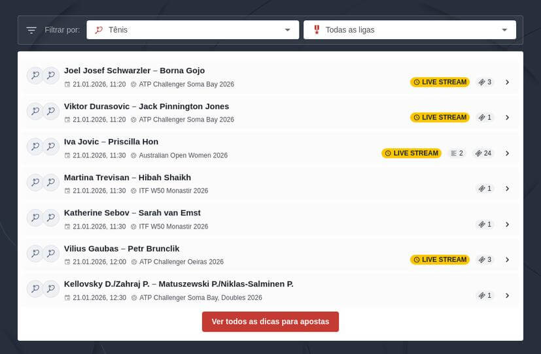Click the 24 tips badge on Jovic–Hon
This screenshot has width=541, height=354.
pos(484,153)
